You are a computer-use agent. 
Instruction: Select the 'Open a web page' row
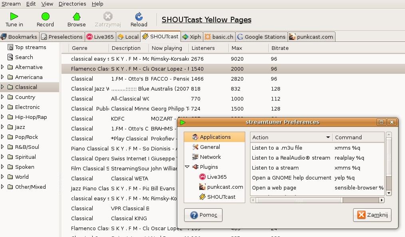click(x=318, y=188)
